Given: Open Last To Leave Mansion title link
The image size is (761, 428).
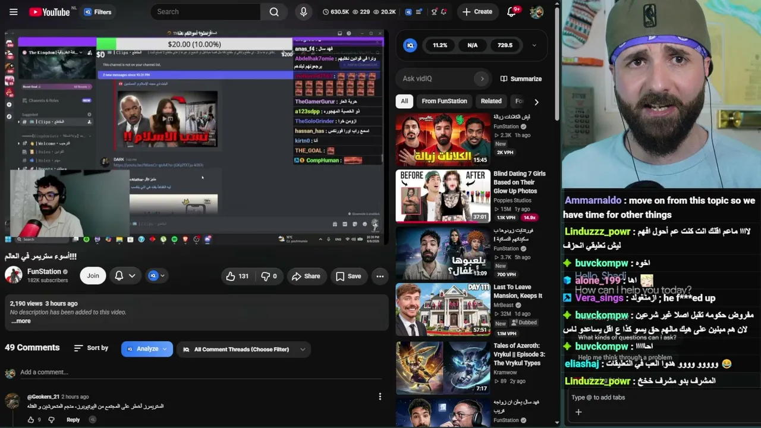Looking at the screenshot, I should [518, 291].
